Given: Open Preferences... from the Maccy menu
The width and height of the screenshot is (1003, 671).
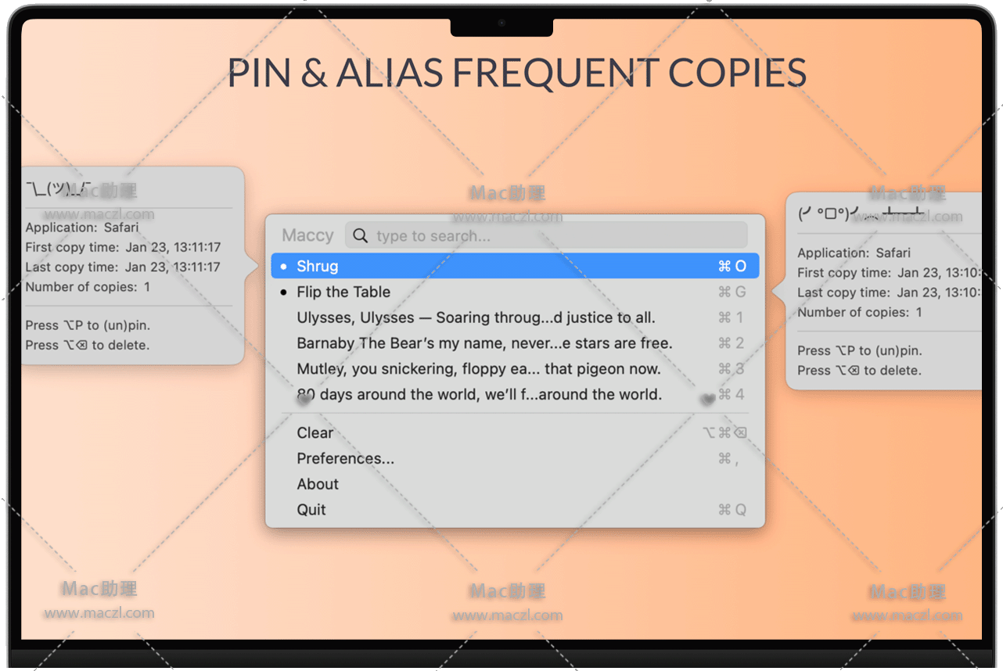Looking at the screenshot, I should (x=515, y=458).
